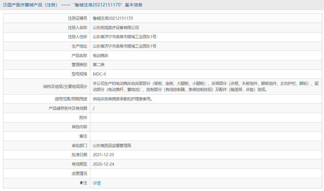Click the document icon before the page title

4,5
